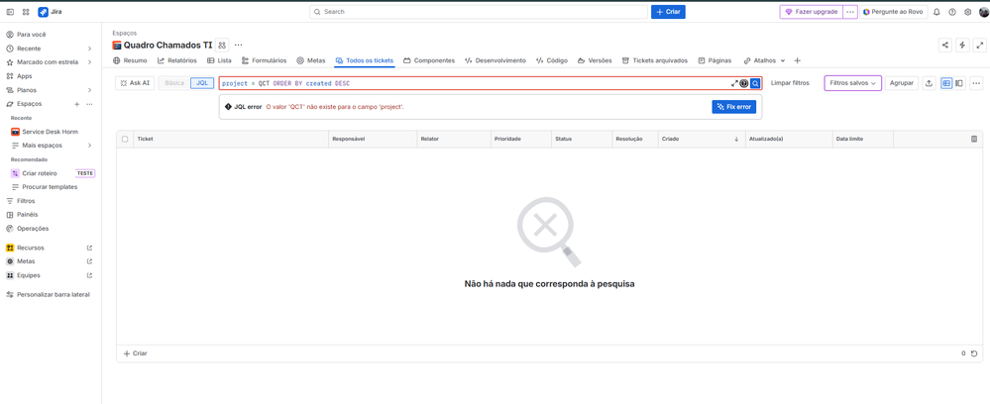
Task: Open the team members icon beside Quadro Chamados TI
Action: click(x=222, y=45)
